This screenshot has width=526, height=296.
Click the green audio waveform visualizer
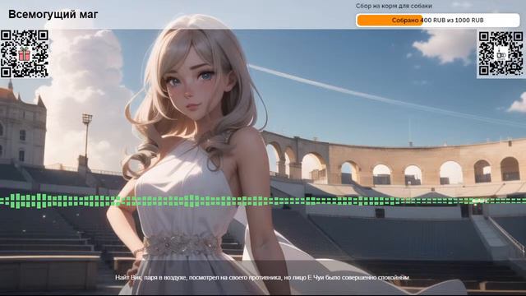(x=263, y=201)
